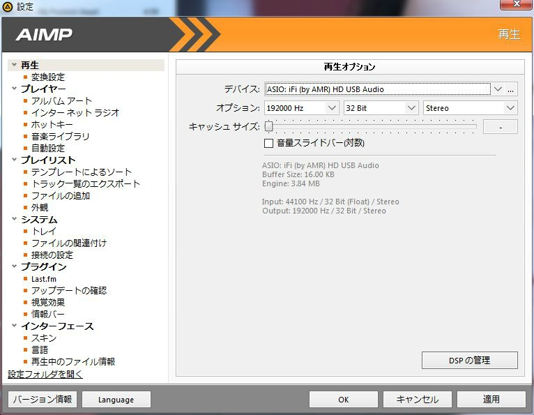Open the 設定フォルダを開く link

(x=45, y=374)
